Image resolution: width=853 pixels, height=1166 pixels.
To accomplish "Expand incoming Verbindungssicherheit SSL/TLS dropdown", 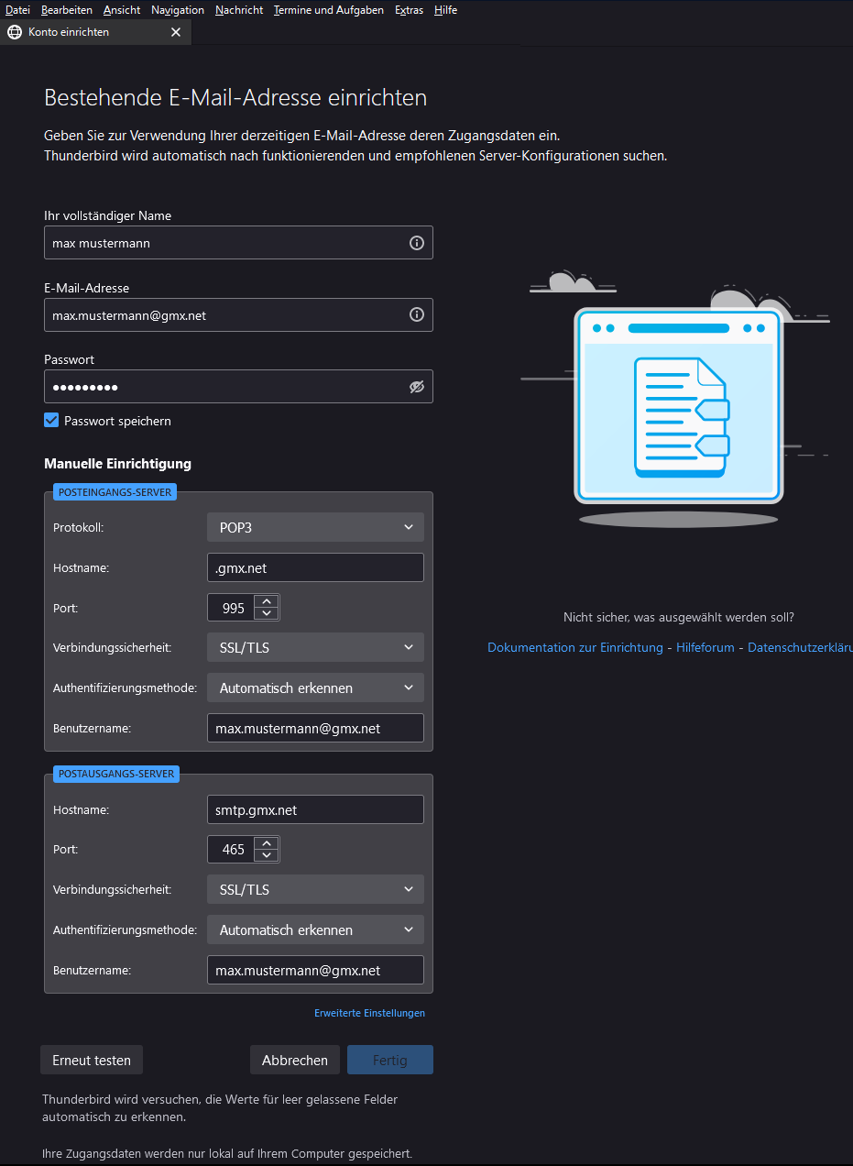I will point(315,647).
